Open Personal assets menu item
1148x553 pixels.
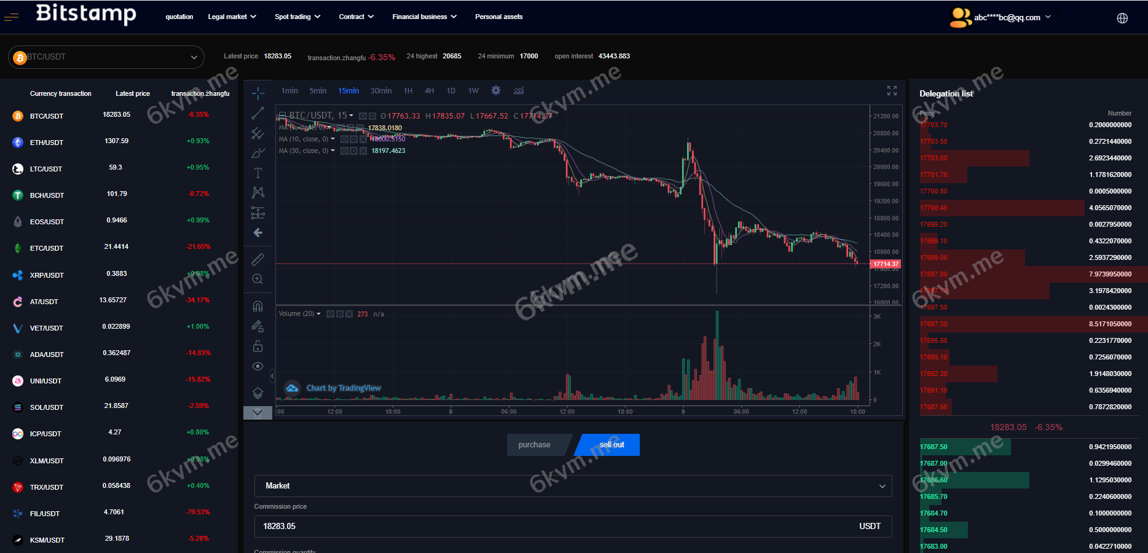pos(498,17)
